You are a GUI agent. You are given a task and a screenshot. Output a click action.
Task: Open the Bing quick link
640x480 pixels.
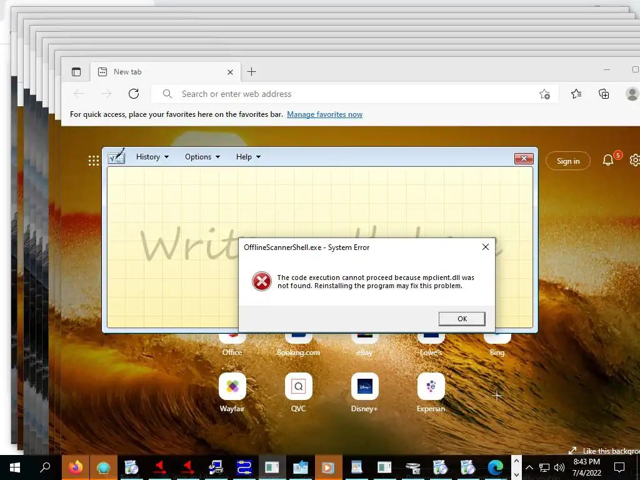497,345
